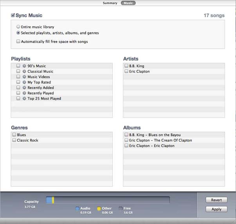The image size is (236, 224).
Task: Click the Free 3.6 GB value
Action: pos(128,213)
